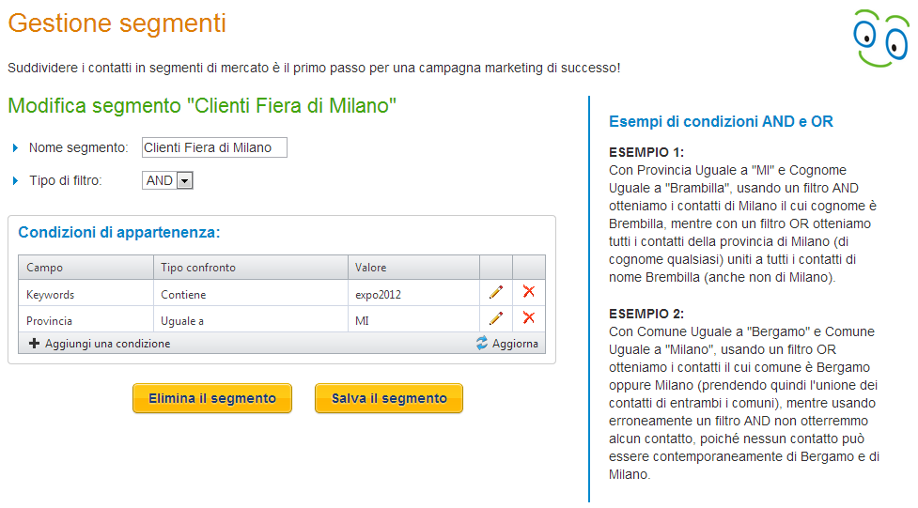918x508 pixels.
Task: Click the plus icon to add condition
Action: 34,344
